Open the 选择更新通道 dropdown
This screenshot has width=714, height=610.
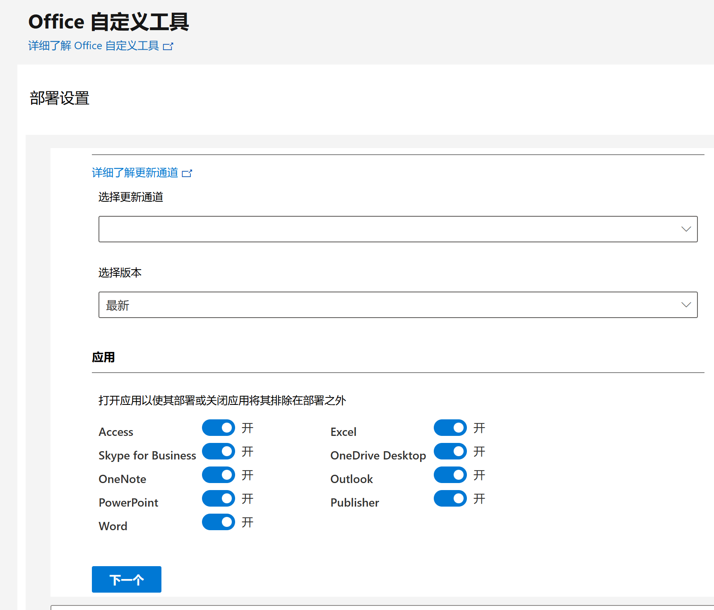(389, 229)
